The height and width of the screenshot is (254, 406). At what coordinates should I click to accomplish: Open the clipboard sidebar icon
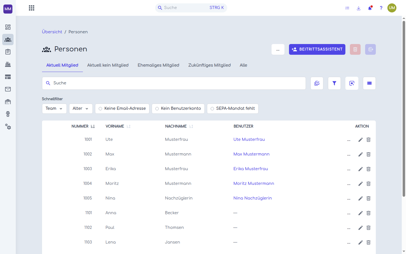click(x=8, y=52)
